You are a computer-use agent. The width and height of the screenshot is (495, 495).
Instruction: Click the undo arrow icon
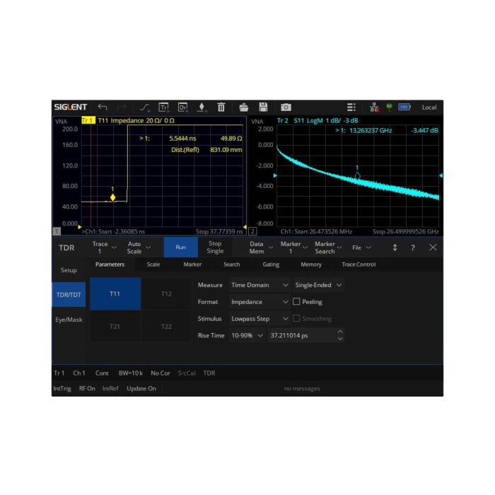click(103, 107)
